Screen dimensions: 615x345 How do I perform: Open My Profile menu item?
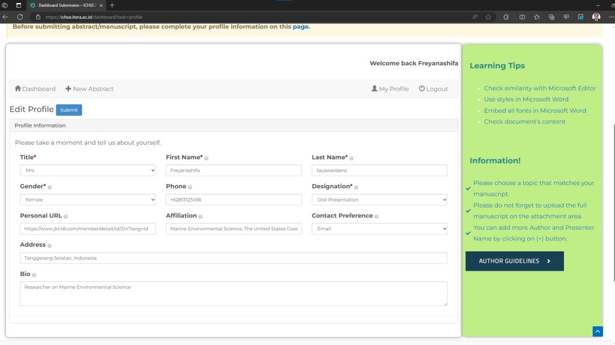390,89
